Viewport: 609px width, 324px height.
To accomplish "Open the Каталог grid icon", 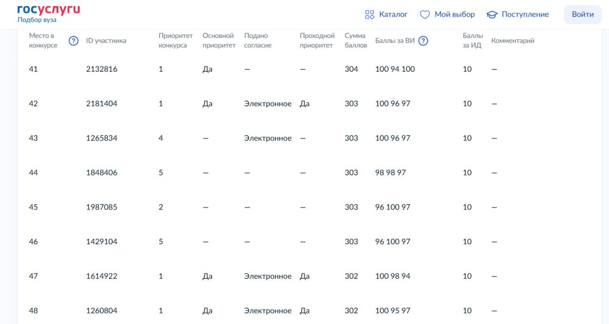I will (370, 15).
